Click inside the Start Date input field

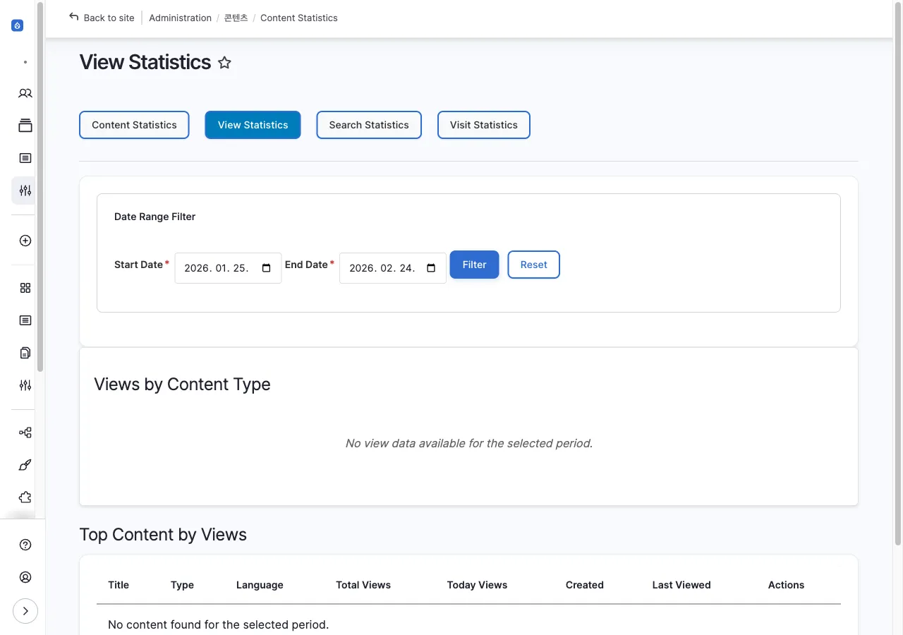[215, 267]
